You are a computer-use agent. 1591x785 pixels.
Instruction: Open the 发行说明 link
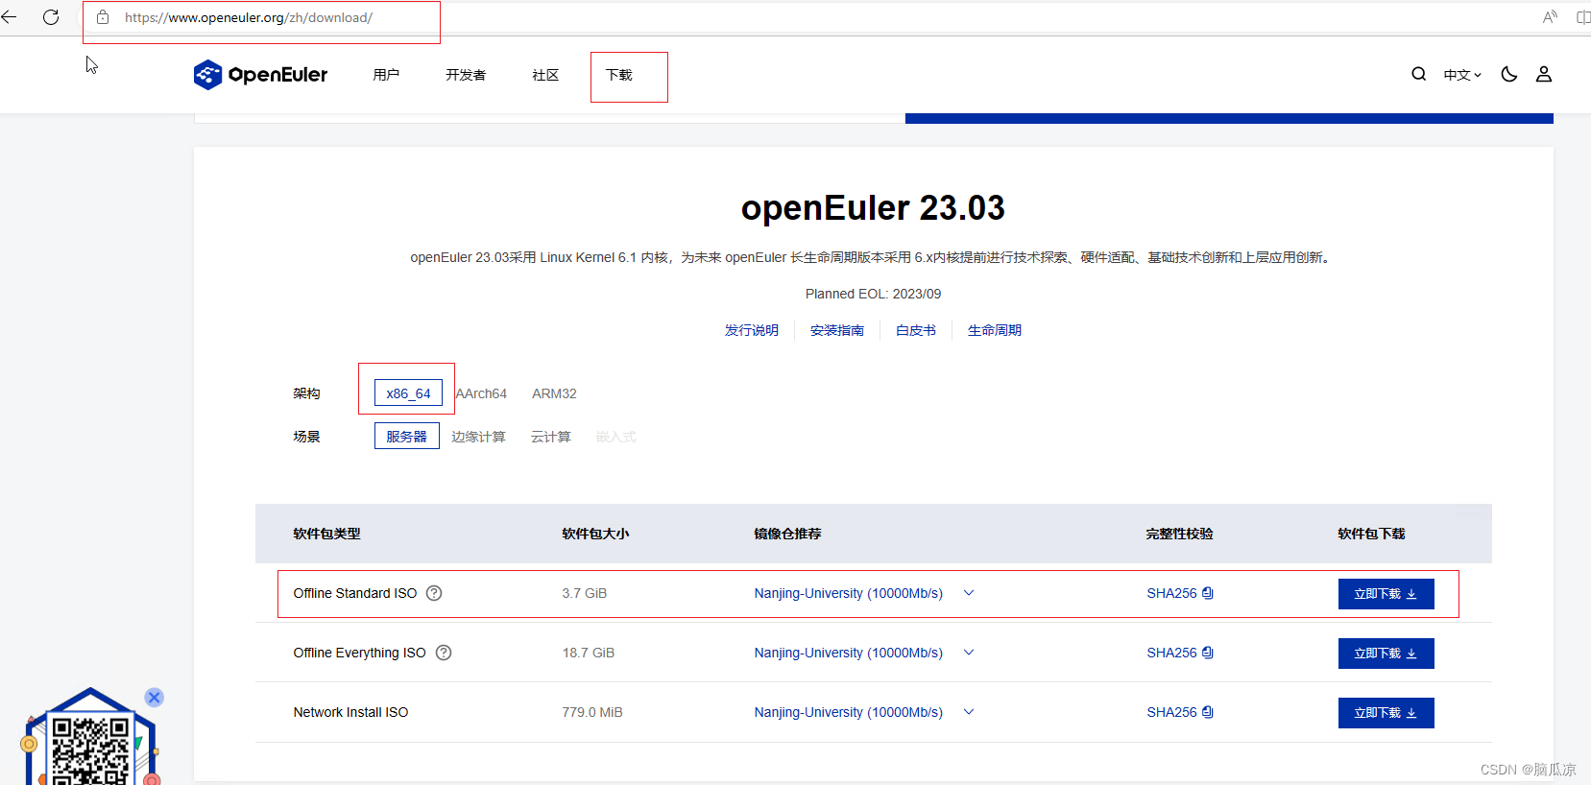pos(752,330)
